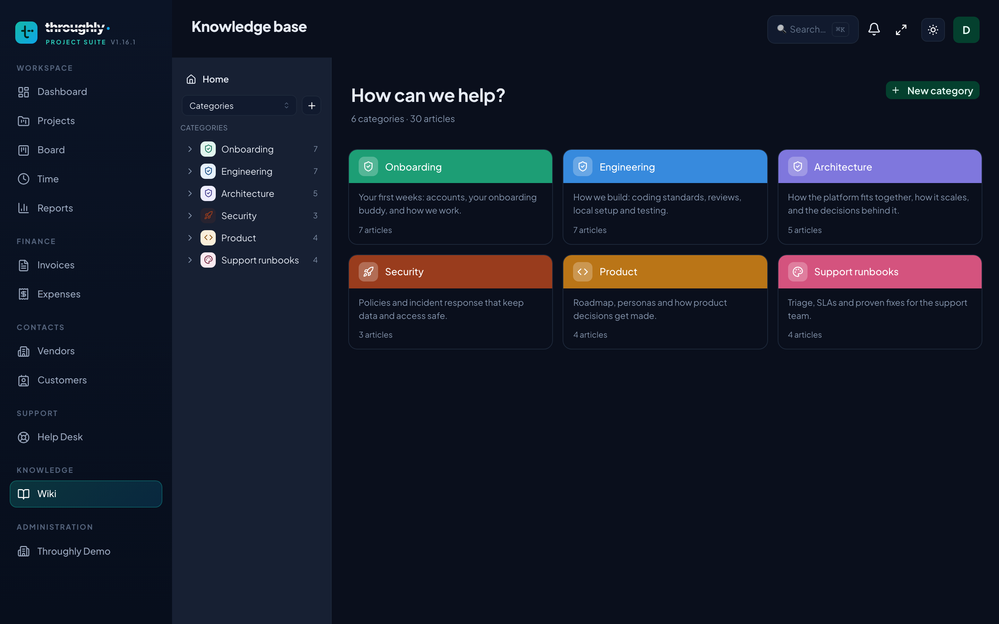Click palette icon on Support runbooks card
Screen dimensions: 999x624
click(x=797, y=271)
